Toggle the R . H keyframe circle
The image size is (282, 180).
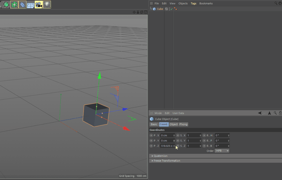point(204,135)
